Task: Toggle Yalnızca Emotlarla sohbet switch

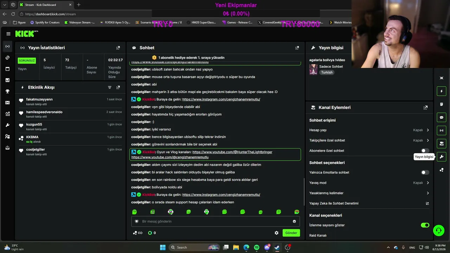Action: (425, 173)
